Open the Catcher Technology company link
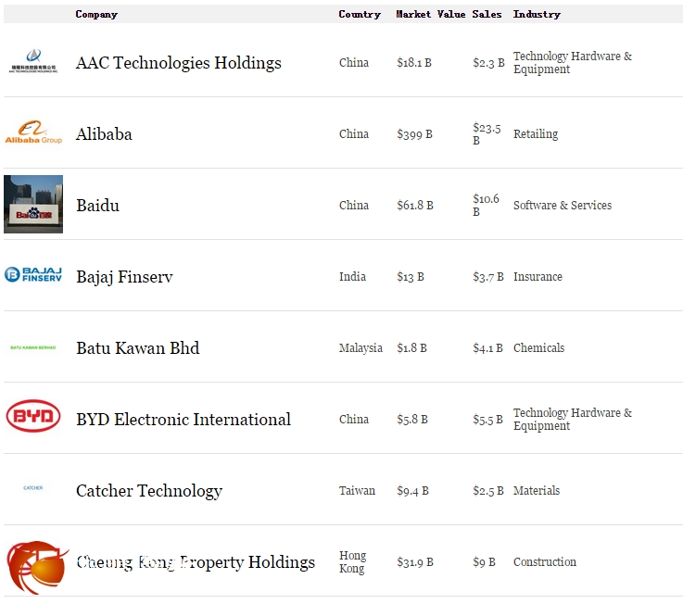Screen dimensions: 683x604 pyautogui.click(x=149, y=491)
